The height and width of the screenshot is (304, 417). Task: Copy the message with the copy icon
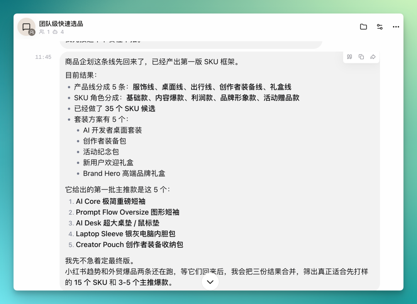pos(361,57)
